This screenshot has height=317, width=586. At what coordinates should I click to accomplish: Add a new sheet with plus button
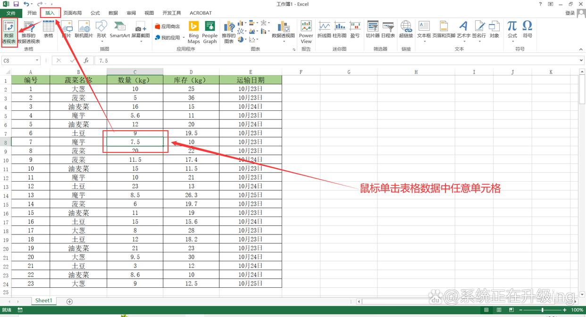tap(69, 301)
